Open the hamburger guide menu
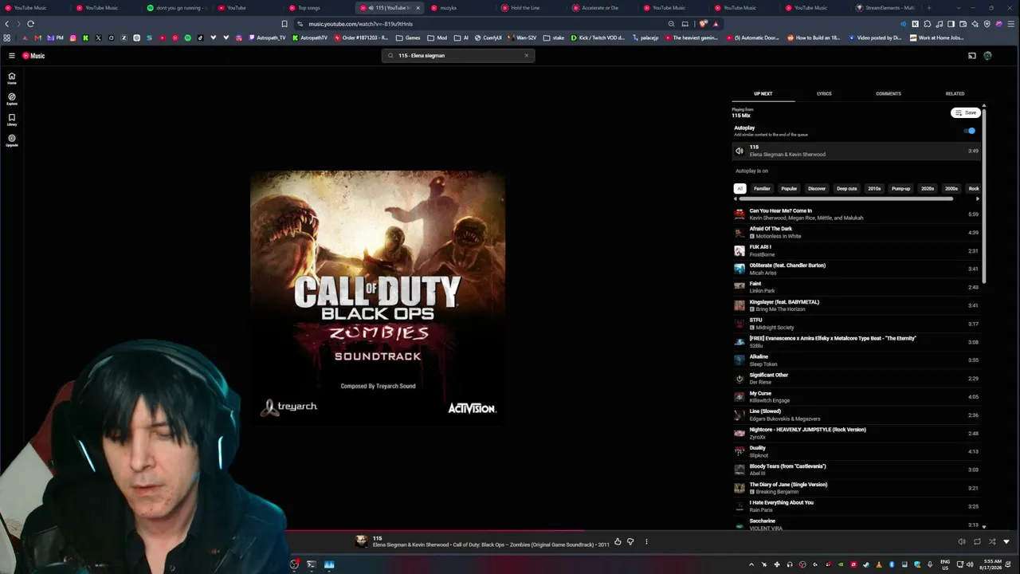The width and height of the screenshot is (1020, 574). click(x=12, y=56)
